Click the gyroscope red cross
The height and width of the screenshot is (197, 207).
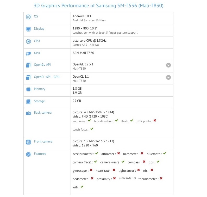point(91,170)
